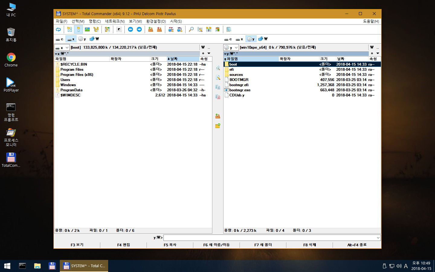Image resolution: width=435 pixels, height=272 pixels.
Task: Open right panel directory history arrow
Action: point(378,53)
